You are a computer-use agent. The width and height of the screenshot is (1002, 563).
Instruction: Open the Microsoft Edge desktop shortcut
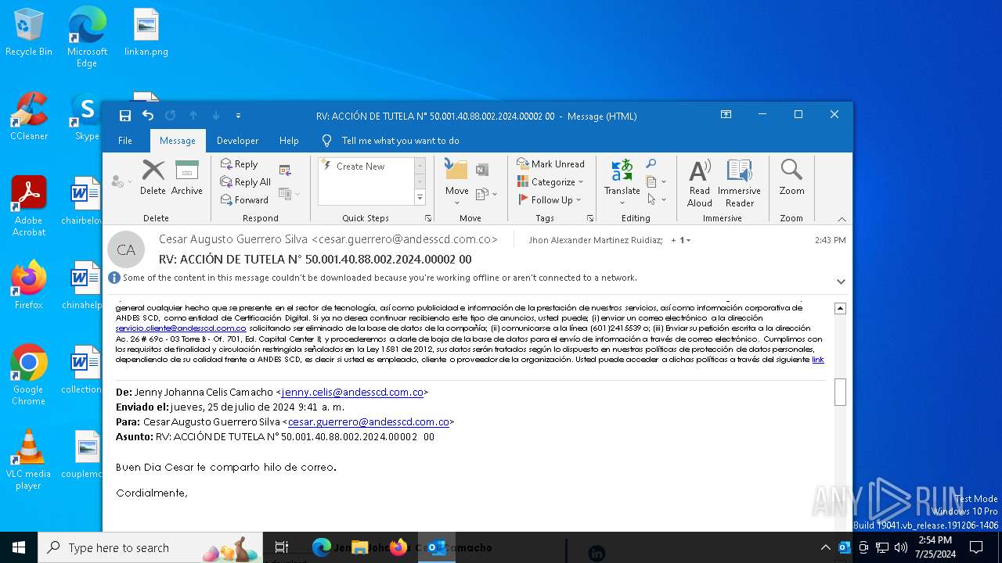coord(87,37)
